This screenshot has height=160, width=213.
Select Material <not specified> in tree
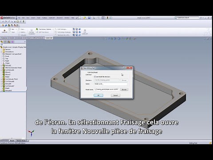[x=12, y=54]
